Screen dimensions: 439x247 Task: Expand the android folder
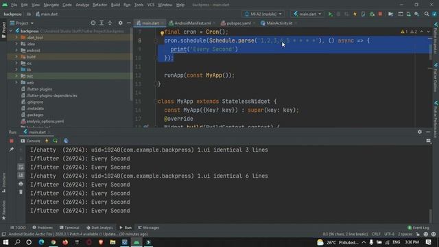click(x=16, y=50)
